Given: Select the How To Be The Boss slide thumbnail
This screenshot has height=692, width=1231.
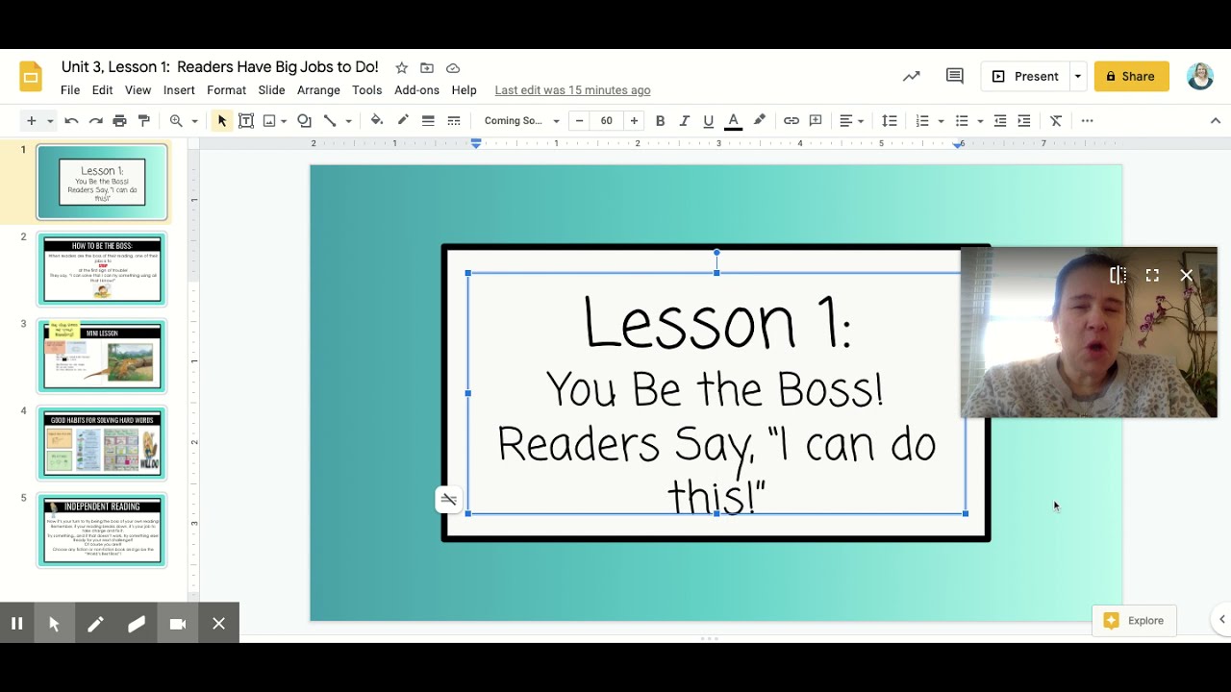Looking at the screenshot, I should pyautogui.click(x=102, y=269).
